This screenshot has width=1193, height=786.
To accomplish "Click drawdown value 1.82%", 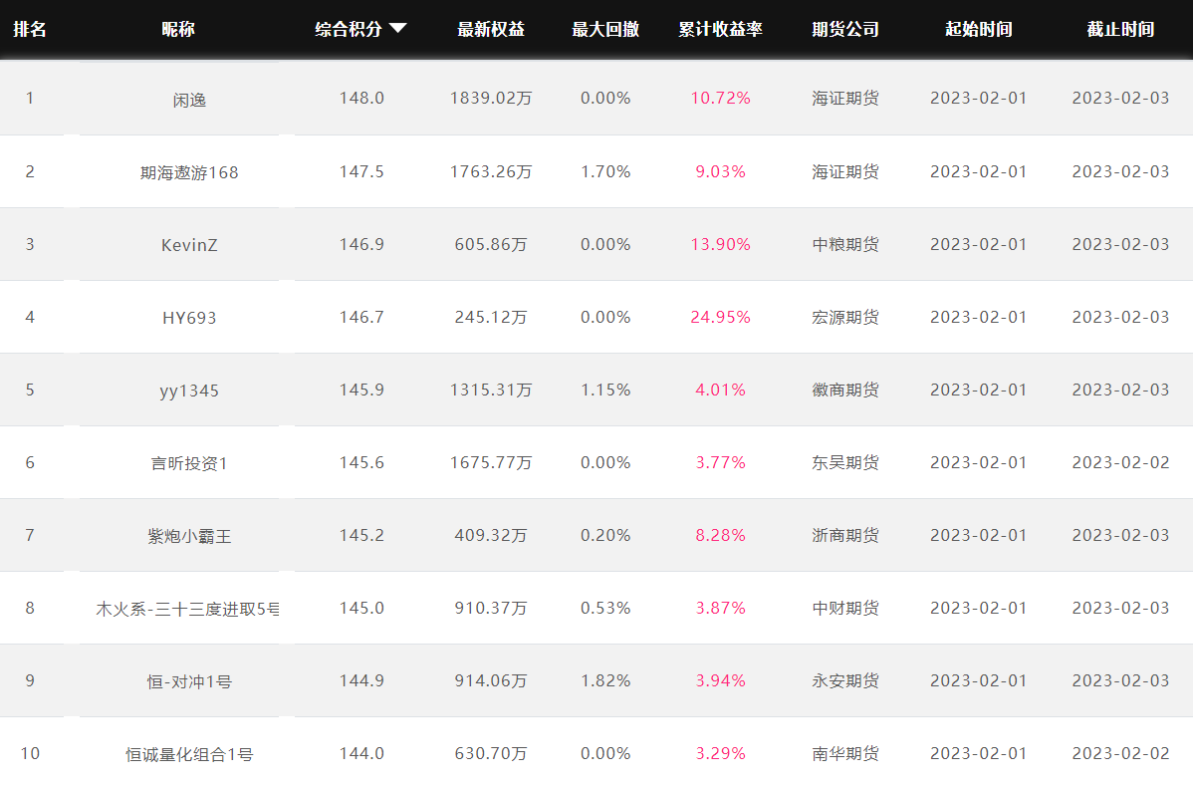I will click(x=605, y=680).
